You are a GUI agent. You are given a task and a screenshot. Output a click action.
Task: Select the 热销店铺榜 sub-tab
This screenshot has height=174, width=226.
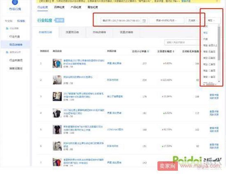(x=99, y=32)
